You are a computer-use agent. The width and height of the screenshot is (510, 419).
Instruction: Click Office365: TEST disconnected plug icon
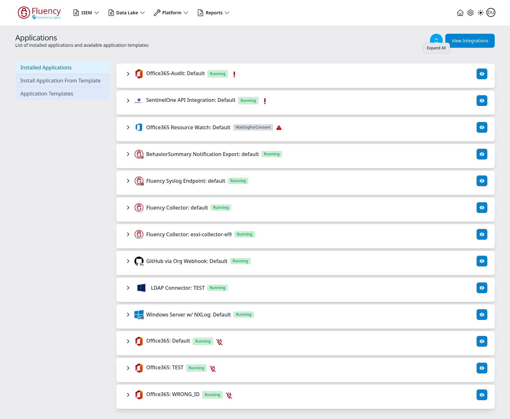point(213,368)
